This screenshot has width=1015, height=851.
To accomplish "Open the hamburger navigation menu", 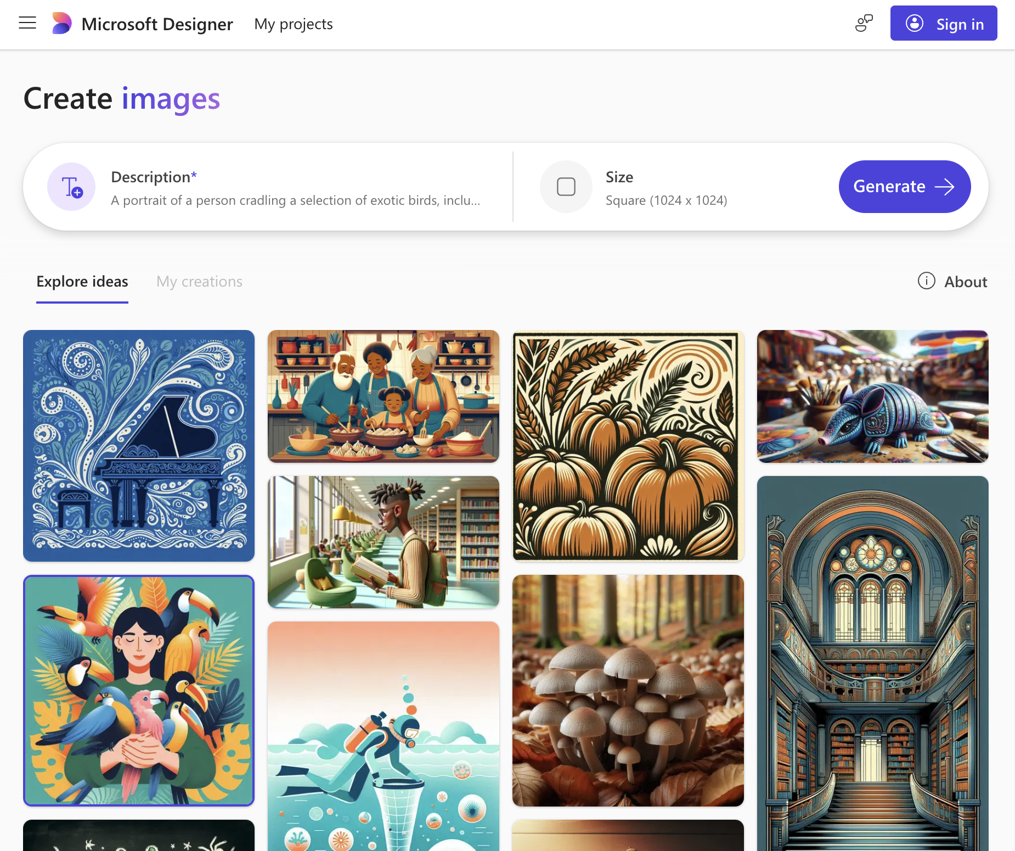I will click(x=27, y=23).
